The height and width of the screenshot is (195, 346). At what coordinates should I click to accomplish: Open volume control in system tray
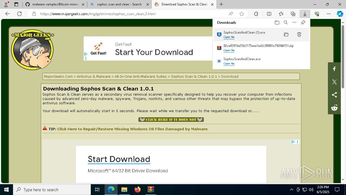pos(311,190)
